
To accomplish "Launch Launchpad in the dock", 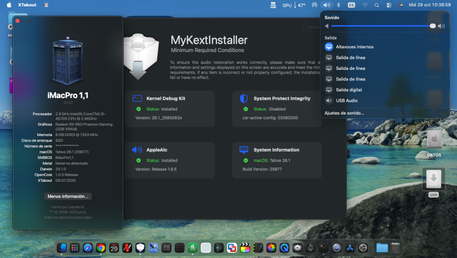I will 74,248.
